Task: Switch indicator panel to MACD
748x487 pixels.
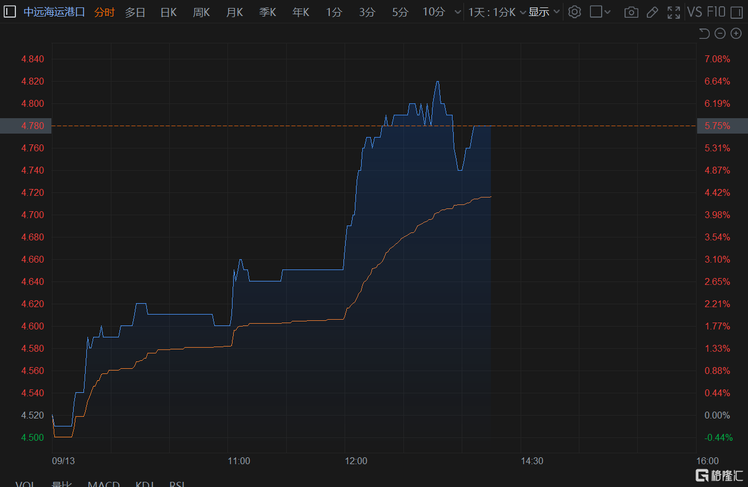Action: (x=103, y=484)
